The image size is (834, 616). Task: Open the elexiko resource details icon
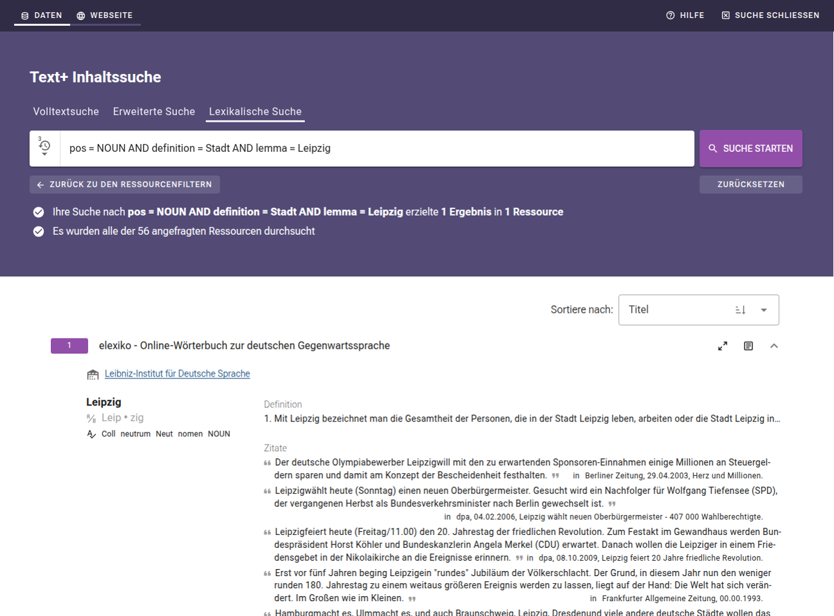pyautogui.click(x=748, y=346)
